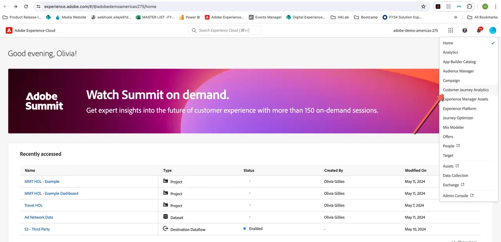Image resolution: width=501 pixels, height=242 pixels.
Task: Select Customer Journey Analytics from the menu
Action: coord(466,90)
